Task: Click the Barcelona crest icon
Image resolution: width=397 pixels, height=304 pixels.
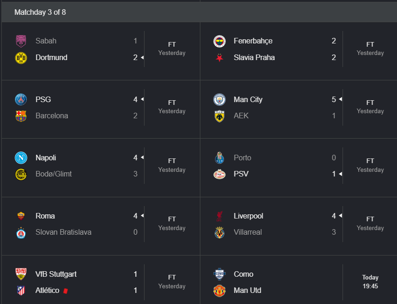Action: coord(21,116)
